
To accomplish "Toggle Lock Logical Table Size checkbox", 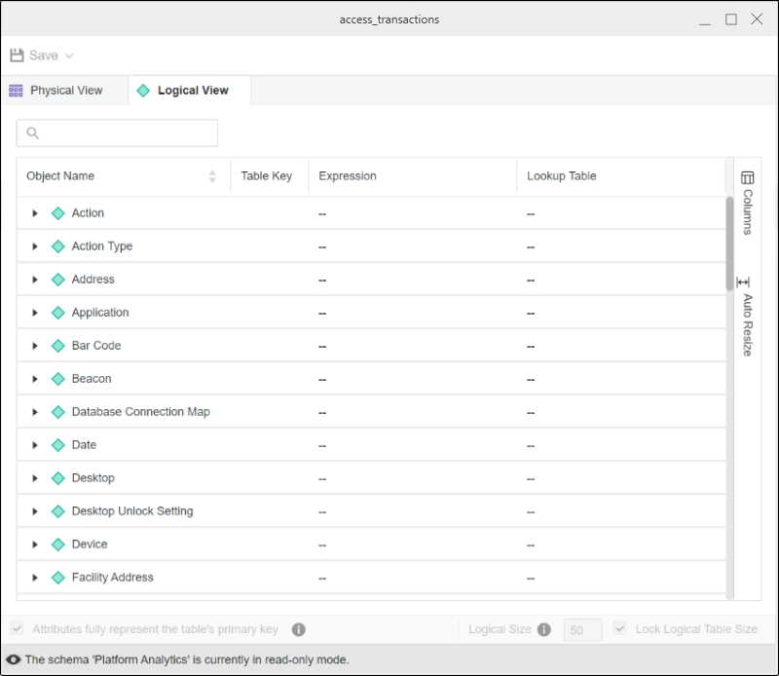I will point(620,629).
